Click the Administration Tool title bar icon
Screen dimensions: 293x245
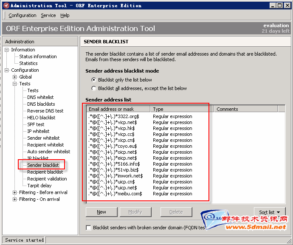click(x=5, y=5)
